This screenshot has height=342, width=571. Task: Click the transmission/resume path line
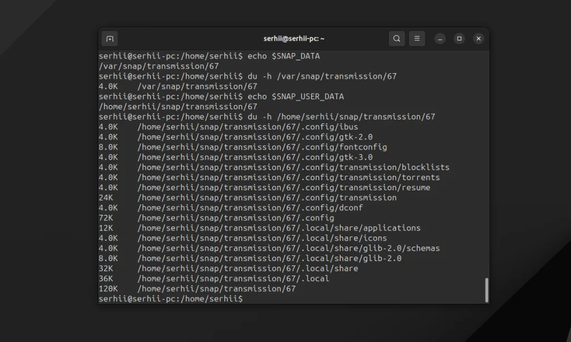[284, 187]
